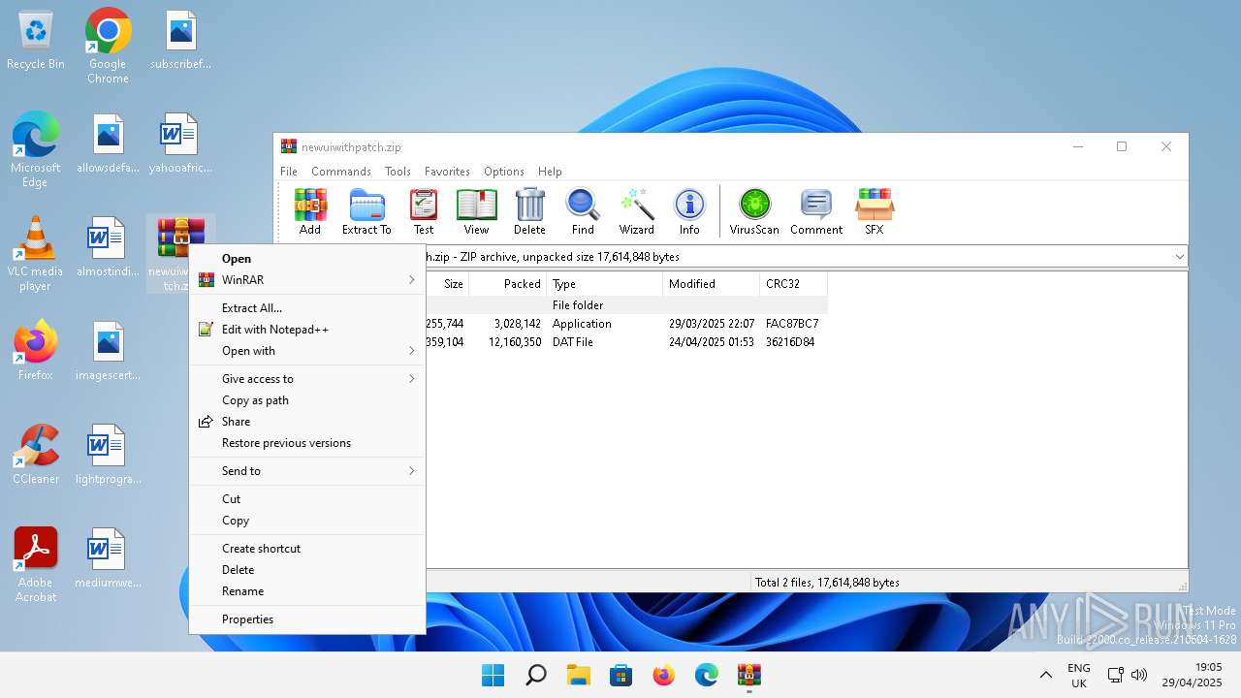This screenshot has height=698, width=1241.
Task: Select the DAT File row
Action: 626,342
